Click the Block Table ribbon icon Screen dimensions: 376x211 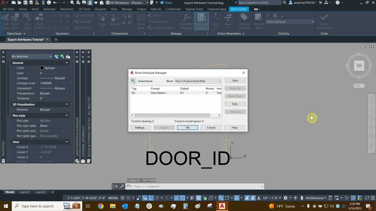coord(141,21)
